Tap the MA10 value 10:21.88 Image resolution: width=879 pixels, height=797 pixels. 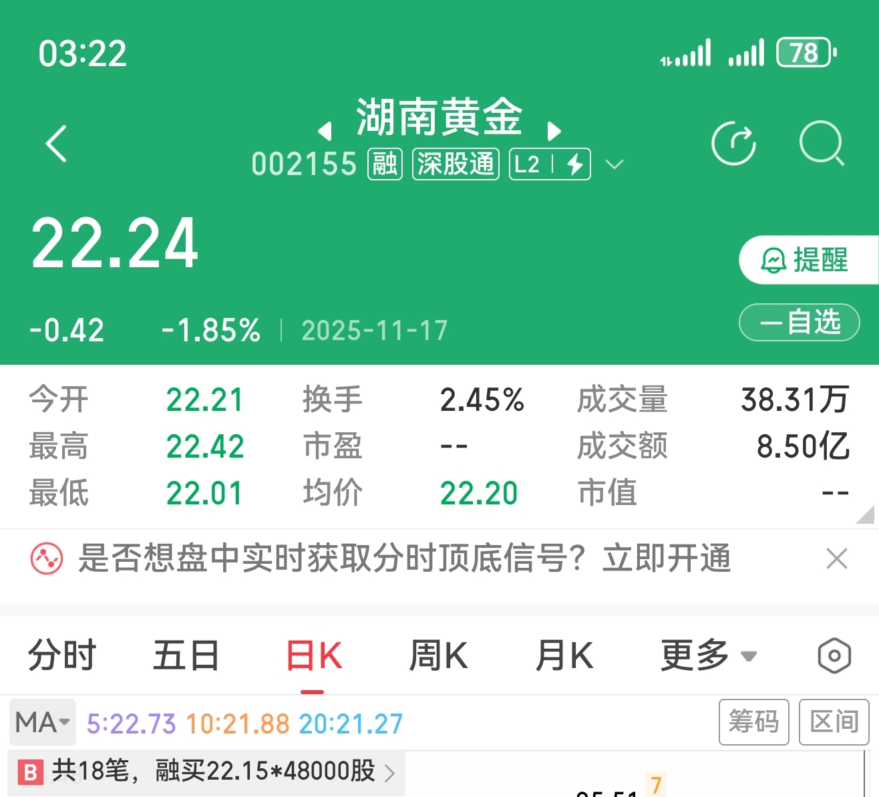pyautogui.click(x=238, y=724)
